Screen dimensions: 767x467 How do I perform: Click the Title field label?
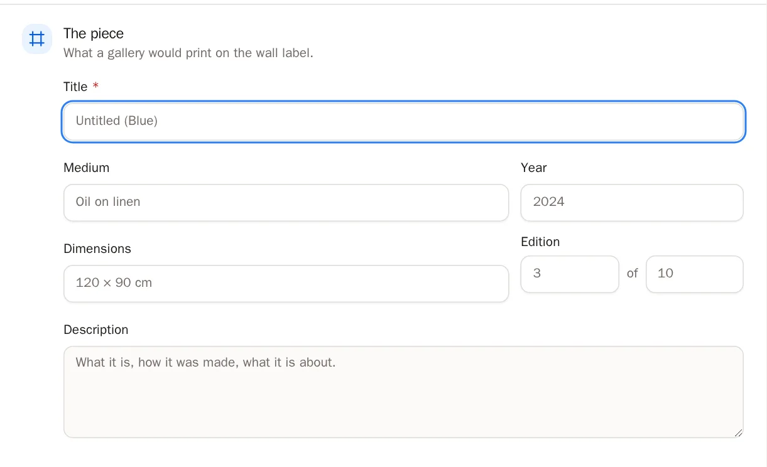[75, 87]
